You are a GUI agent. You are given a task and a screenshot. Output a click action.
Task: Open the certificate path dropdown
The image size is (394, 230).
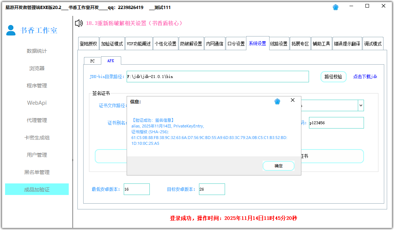[x=361, y=105]
